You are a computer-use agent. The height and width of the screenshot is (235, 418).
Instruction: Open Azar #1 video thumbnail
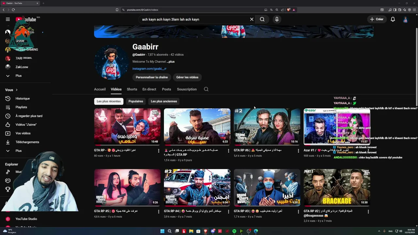pos(337,127)
